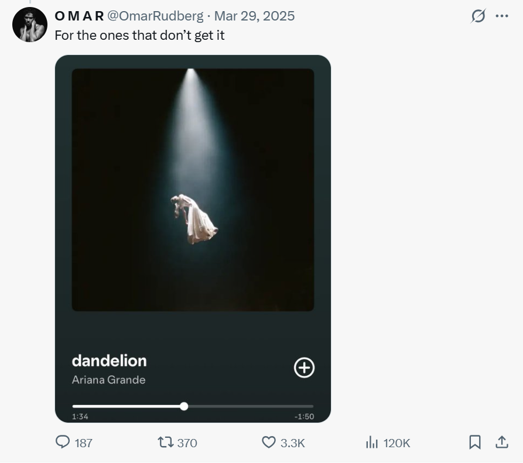Screen dimensions: 523x463
Task: Open view analytics bar chart icon
Action: click(372, 443)
